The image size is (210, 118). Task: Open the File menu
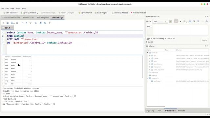(2, 9)
